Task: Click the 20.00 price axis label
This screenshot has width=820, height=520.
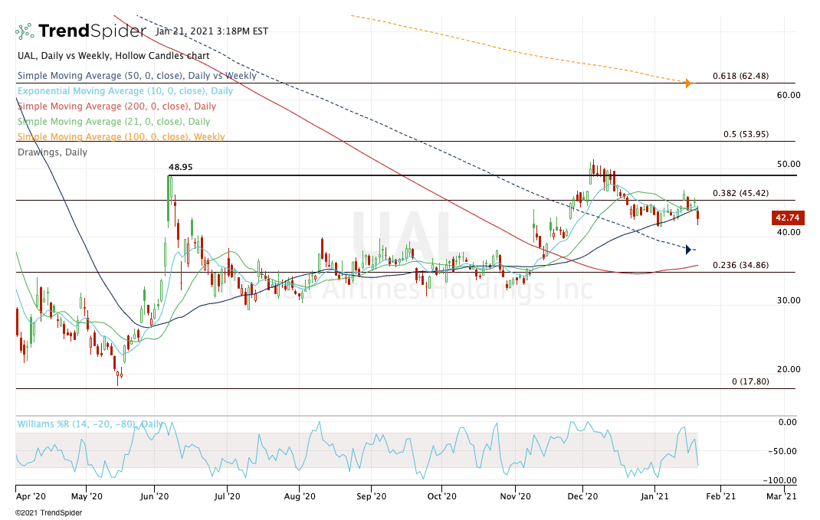Action: 788,369
